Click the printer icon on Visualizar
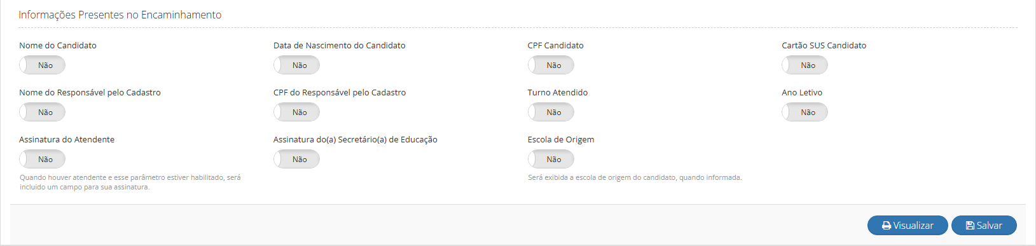Screen dimensions: 1036x246 [x=886, y=226]
